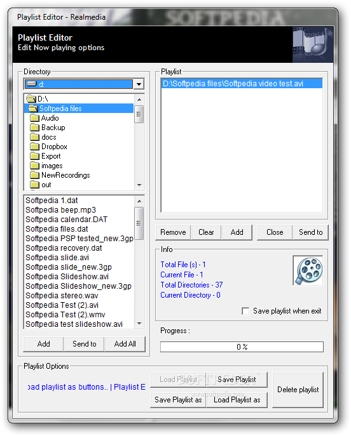Click the film and music note header logo
This screenshot has height=436, width=351.
[x=313, y=44]
